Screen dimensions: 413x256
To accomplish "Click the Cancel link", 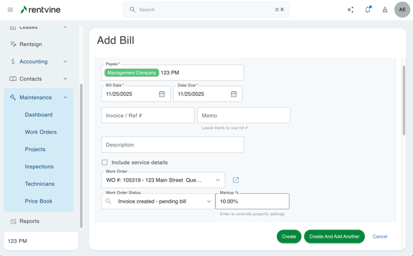I will [379, 236].
